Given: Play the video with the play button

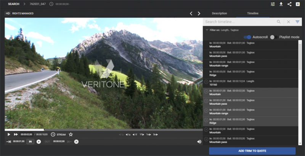Looking at the screenshot, I should [9, 134].
